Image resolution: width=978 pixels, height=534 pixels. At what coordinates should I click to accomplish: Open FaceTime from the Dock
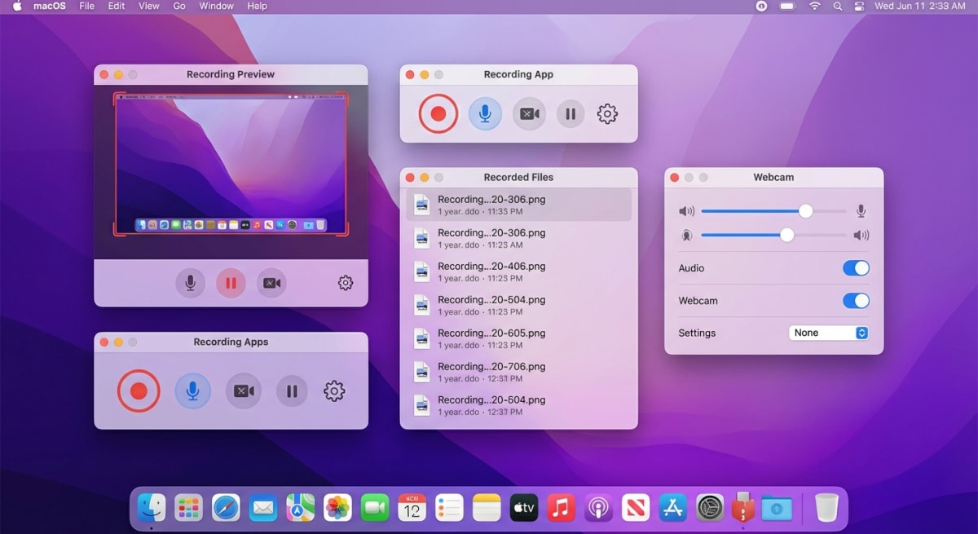pyautogui.click(x=374, y=507)
